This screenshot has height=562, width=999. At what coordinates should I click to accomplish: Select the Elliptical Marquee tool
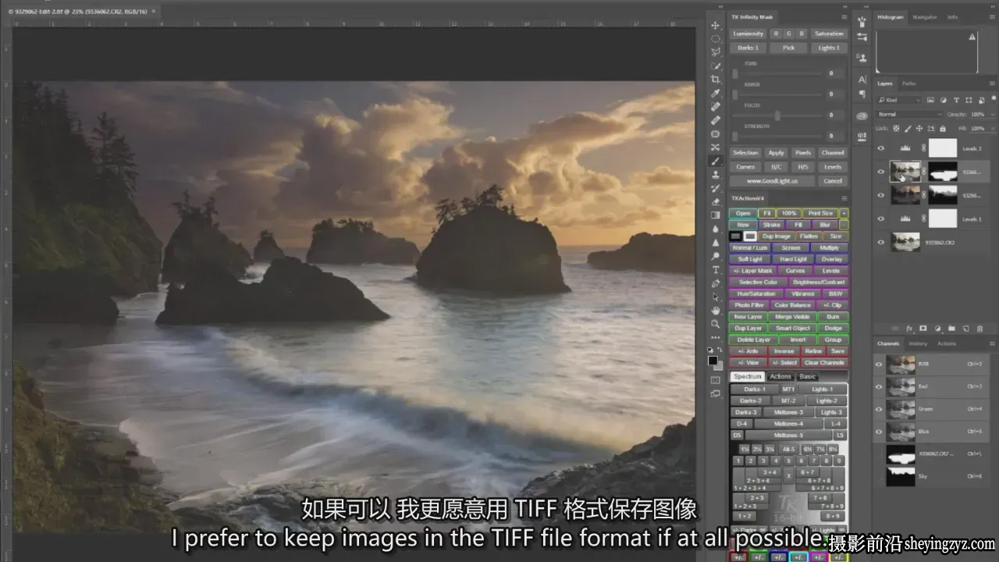pyautogui.click(x=716, y=38)
